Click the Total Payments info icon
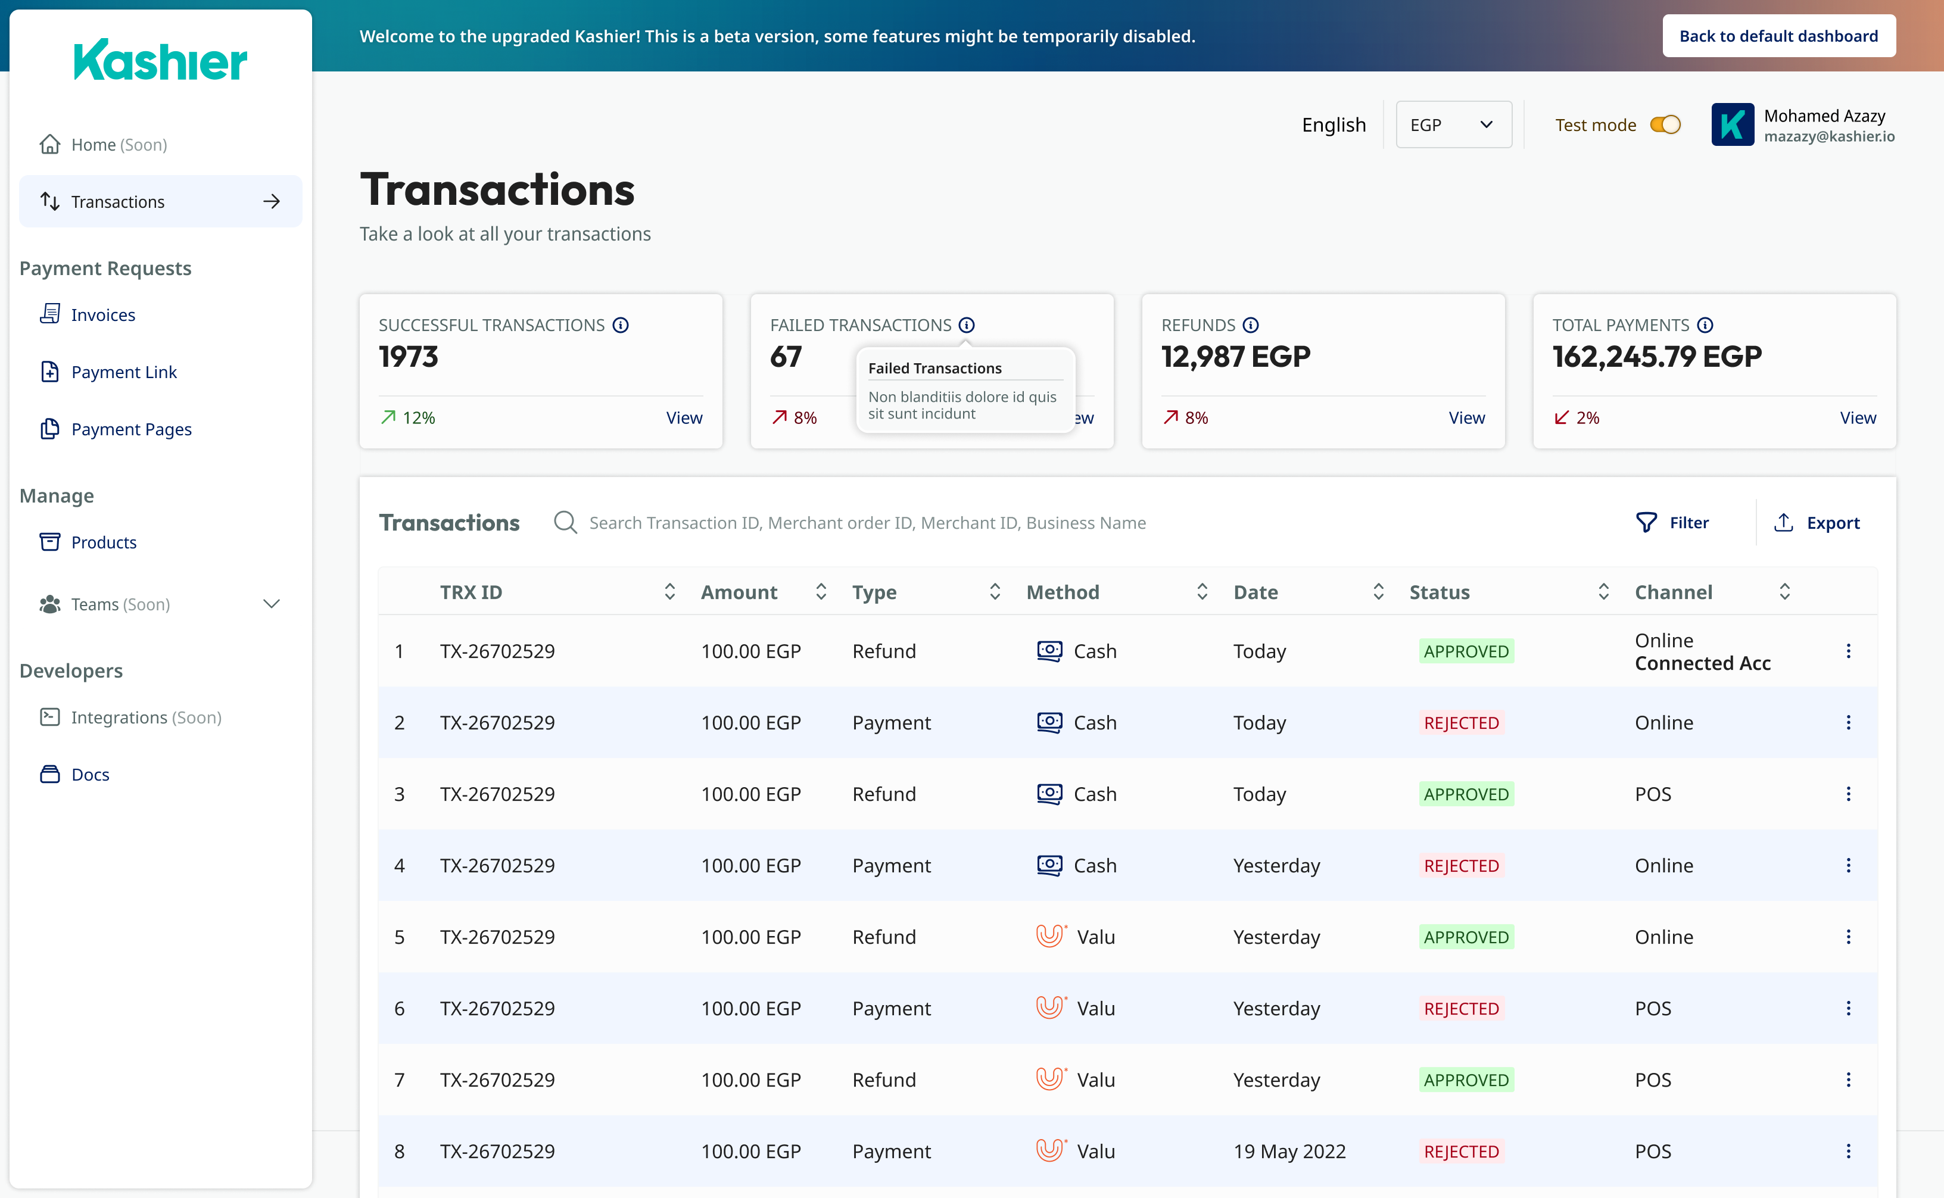 click(1705, 325)
